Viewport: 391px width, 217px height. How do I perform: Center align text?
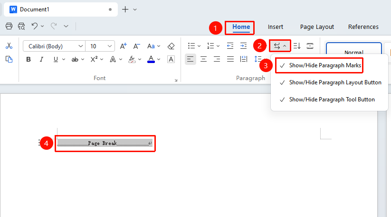[x=203, y=59]
